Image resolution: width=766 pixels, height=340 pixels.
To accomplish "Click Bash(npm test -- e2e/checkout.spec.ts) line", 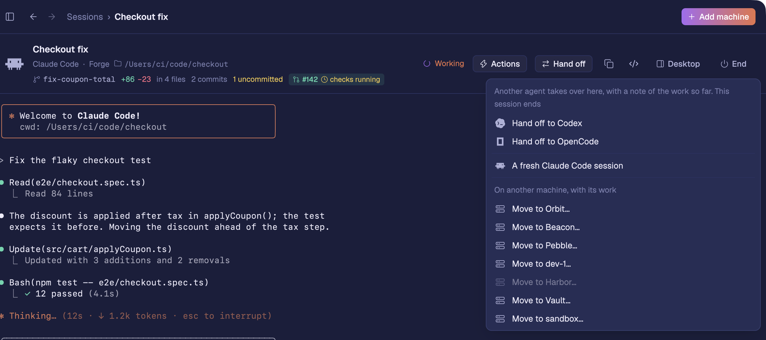I will tap(109, 282).
